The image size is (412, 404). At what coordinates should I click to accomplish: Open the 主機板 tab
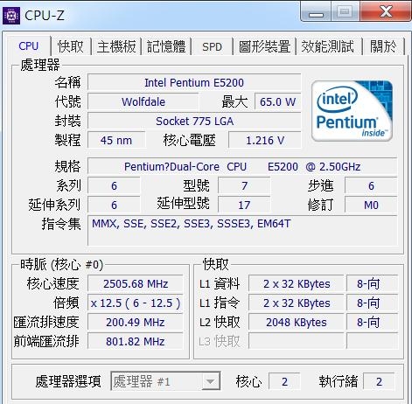(x=116, y=46)
